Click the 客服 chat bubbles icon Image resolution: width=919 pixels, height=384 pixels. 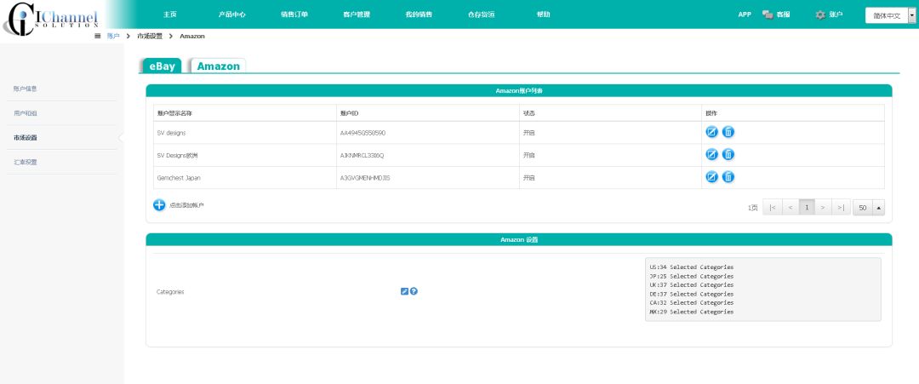point(768,14)
